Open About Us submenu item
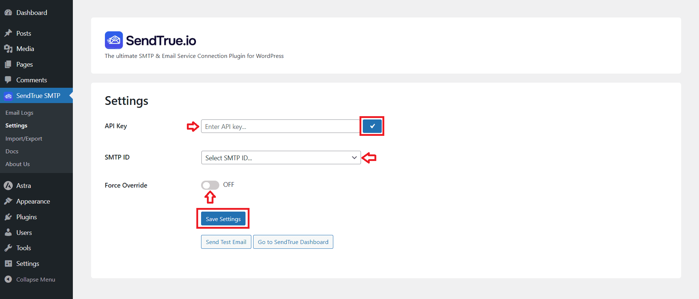Image resolution: width=699 pixels, height=299 pixels. (x=17, y=164)
